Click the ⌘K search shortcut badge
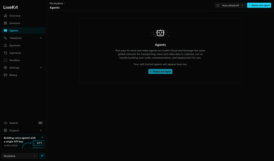This screenshot has height=161, width=274. point(40,123)
